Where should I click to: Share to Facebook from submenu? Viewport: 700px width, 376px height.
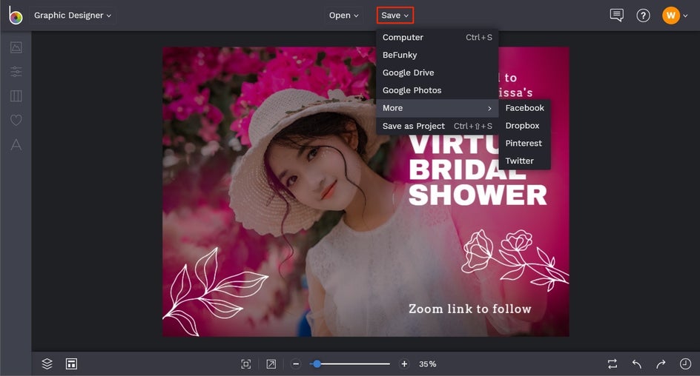tap(524, 108)
